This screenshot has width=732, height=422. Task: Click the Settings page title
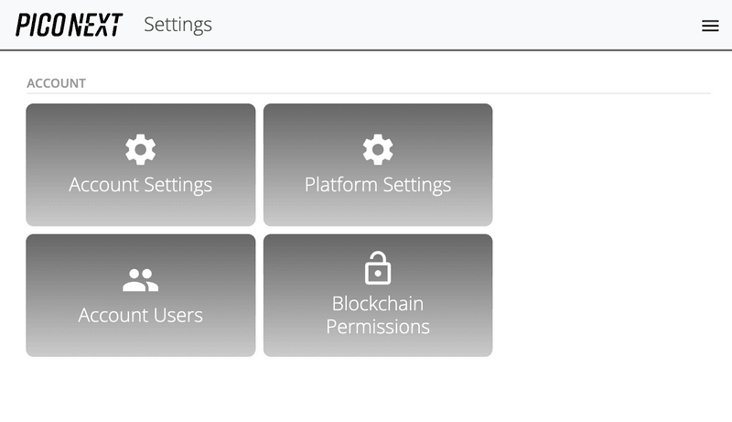coord(178,25)
